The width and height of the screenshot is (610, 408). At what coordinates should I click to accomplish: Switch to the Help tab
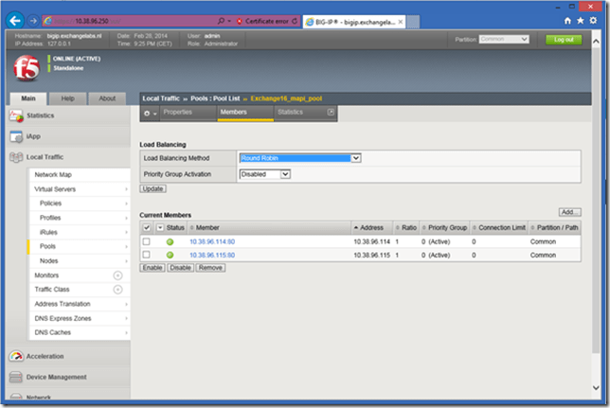[x=68, y=98]
